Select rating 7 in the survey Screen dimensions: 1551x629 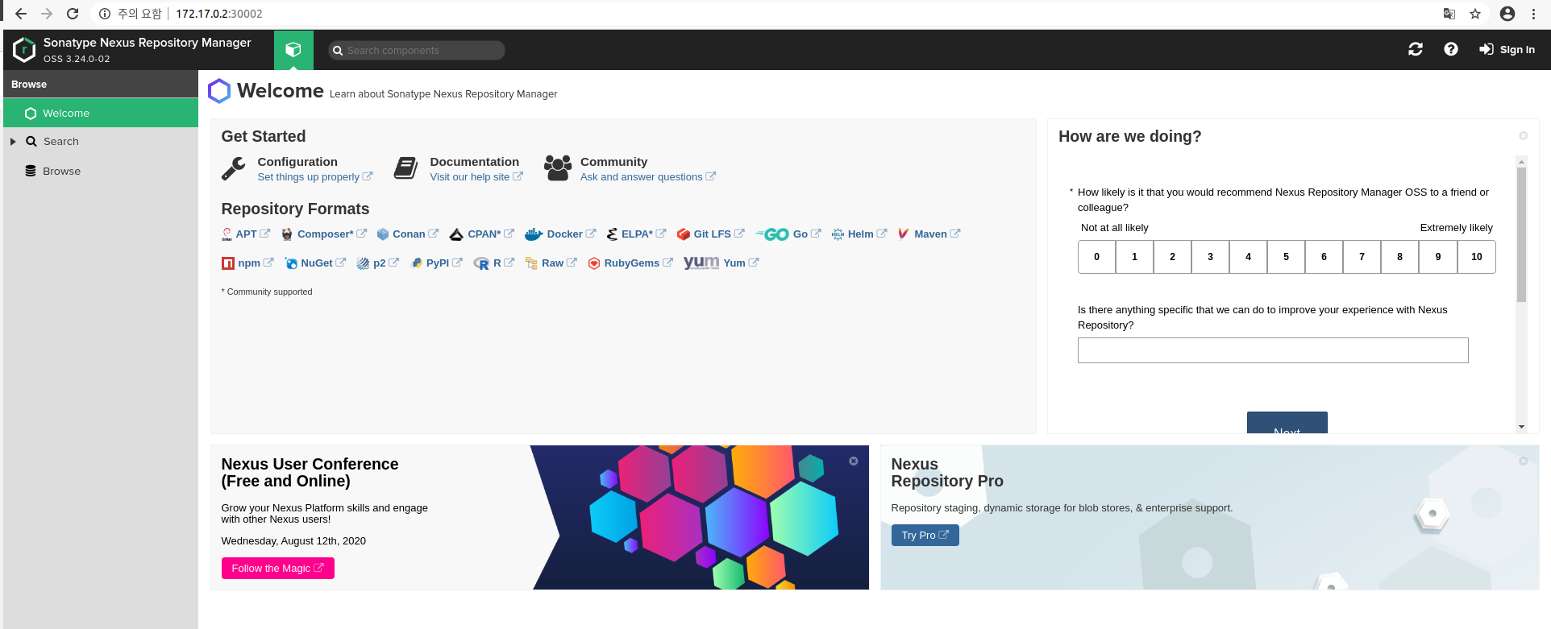[1362, 257]
